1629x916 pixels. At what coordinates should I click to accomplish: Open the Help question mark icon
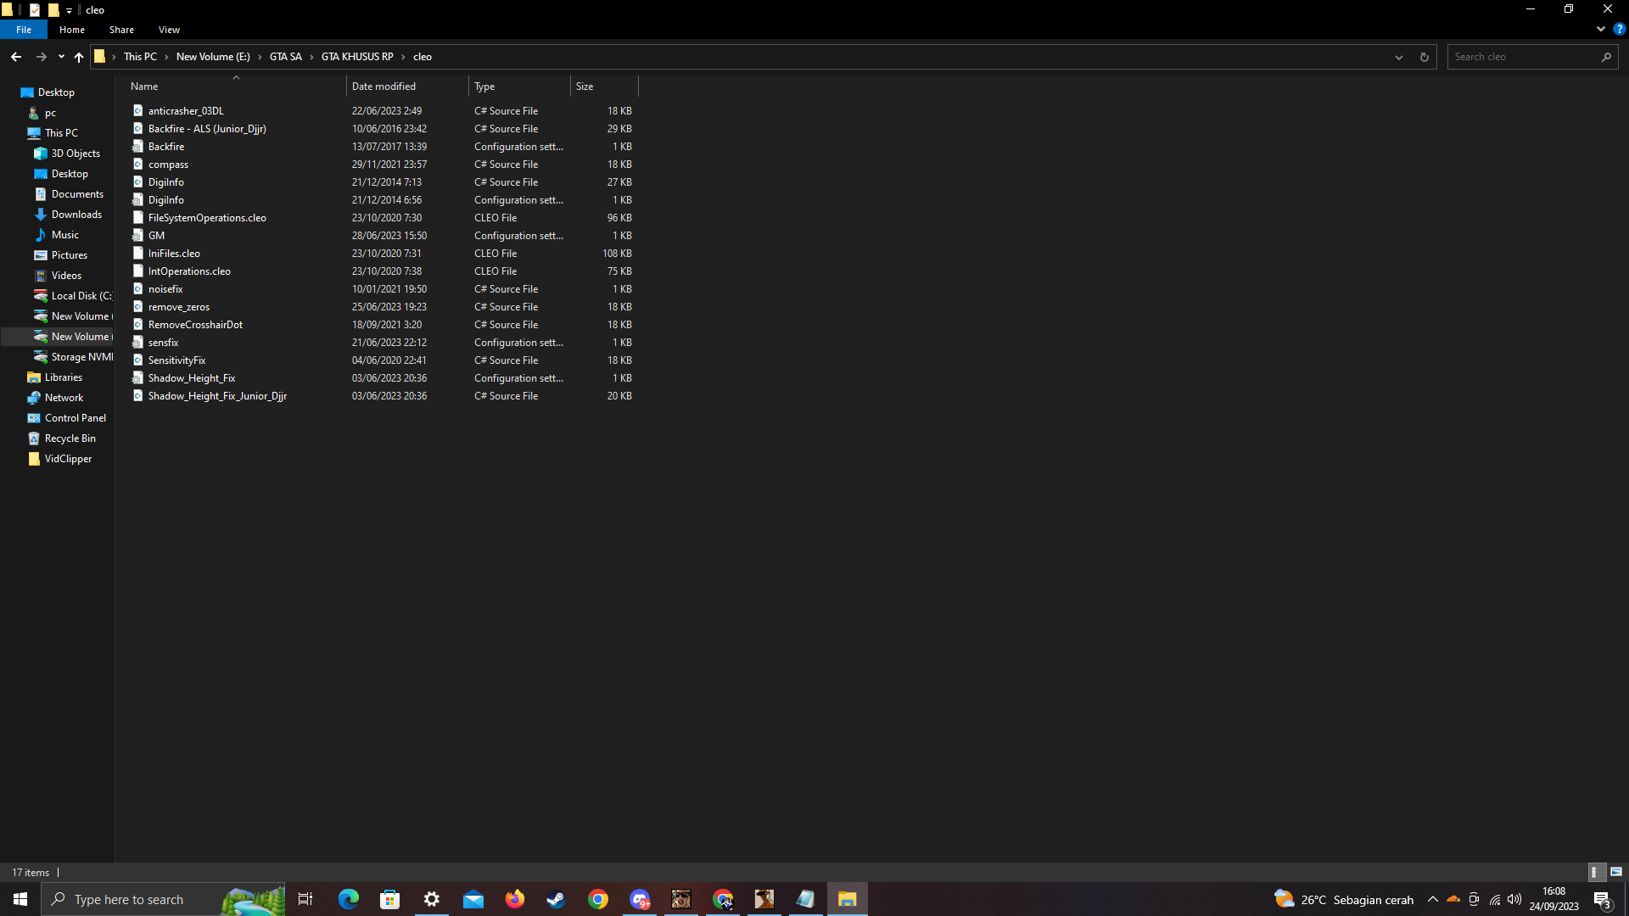[x=1619, y=29]
